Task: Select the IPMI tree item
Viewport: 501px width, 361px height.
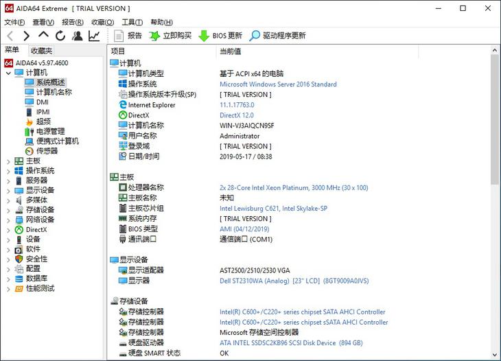Action: point(43,112)
